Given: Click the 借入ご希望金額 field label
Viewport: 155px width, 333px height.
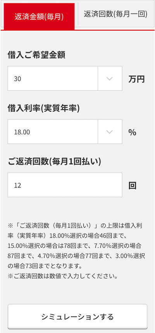Looking at the screenshot, I should tap(36, 55).
